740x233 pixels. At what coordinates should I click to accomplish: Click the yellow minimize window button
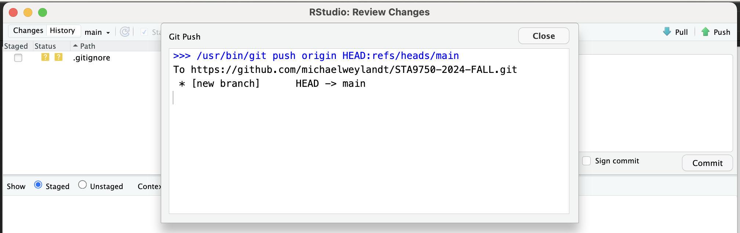coord(28,12)
